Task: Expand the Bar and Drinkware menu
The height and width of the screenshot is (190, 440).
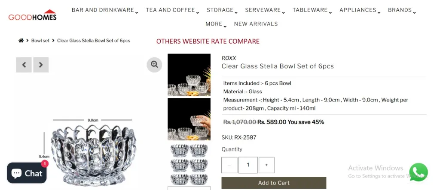Action: point(104,10)
